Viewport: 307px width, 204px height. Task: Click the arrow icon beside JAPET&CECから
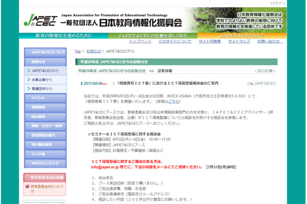(x=29, y=70)
